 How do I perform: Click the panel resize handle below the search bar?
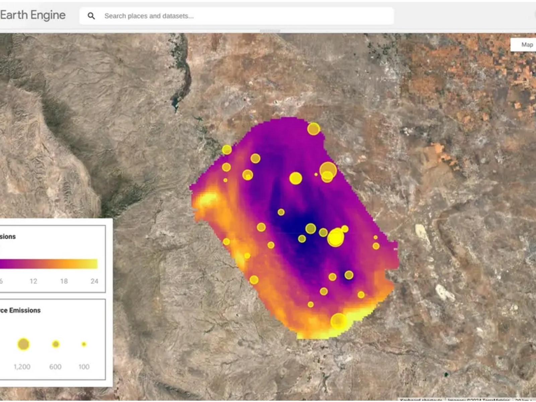(270, 31)
